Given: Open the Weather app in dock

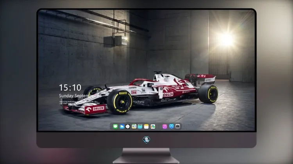Looking at the screenshot, I should click(122, 126).
